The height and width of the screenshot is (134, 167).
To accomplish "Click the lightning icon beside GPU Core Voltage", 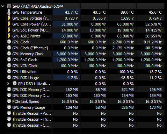I will [x=9, y=18].
